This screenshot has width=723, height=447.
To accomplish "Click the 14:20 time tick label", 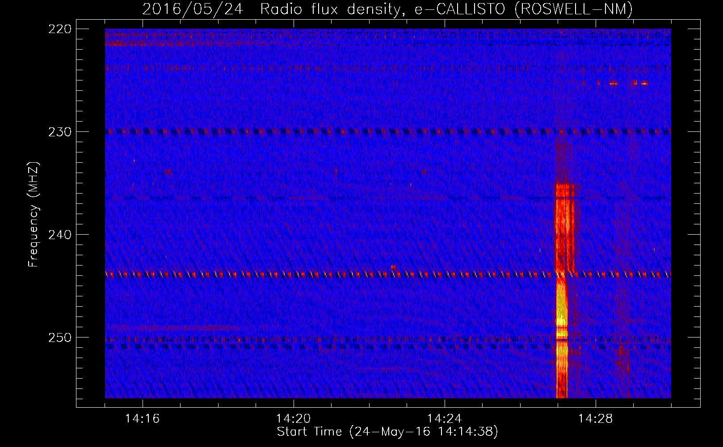I will 293,419.
